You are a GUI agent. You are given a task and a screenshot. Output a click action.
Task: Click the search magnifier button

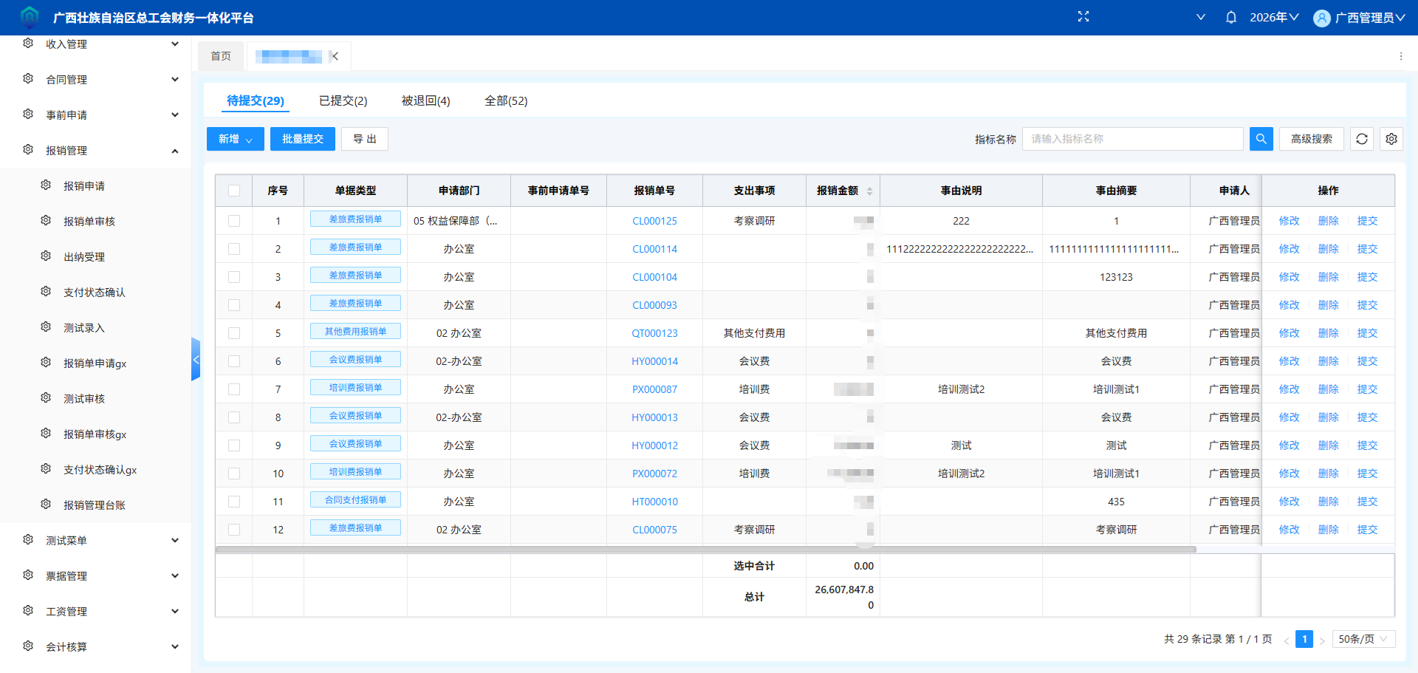pyautogui.click(x=1261, y=139)
